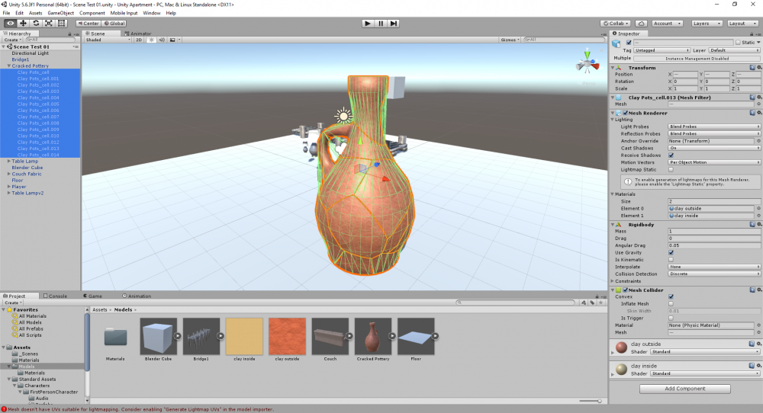Viewport: 763px width, 413px height.
Task: Open the Layers dropdown
Action: [x=706, y=24]
